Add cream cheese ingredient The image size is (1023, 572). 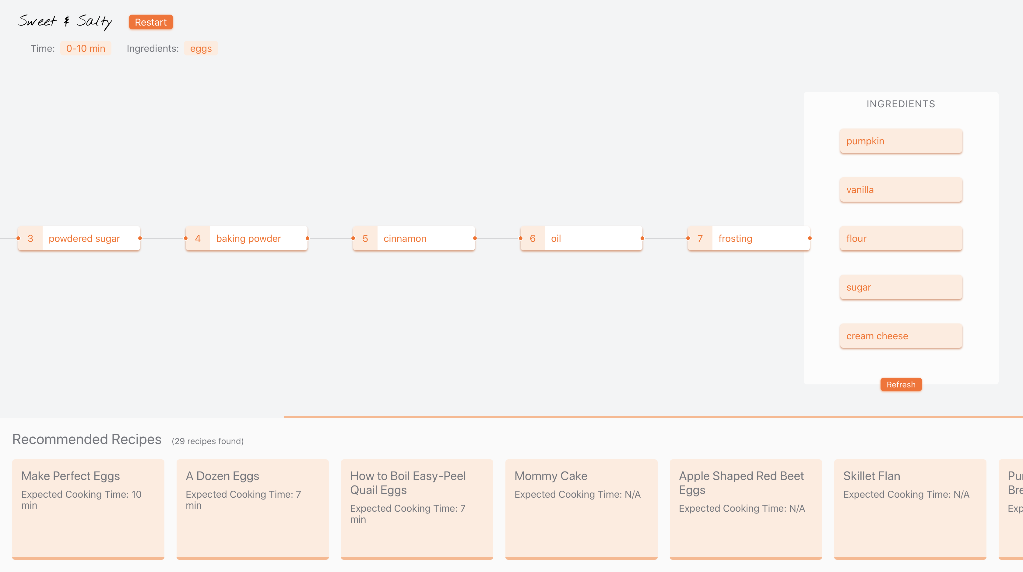click(x=901, y=336)
